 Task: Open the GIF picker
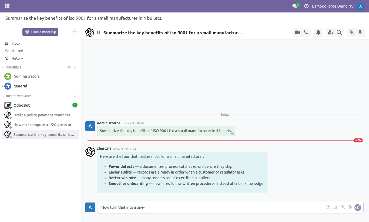click(x=335, y=207)
